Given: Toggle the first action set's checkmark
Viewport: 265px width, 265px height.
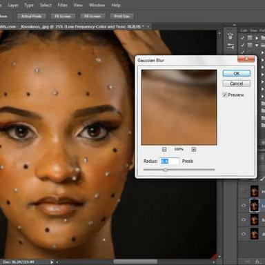Looking at the screenshot, I should click(242, 38).
